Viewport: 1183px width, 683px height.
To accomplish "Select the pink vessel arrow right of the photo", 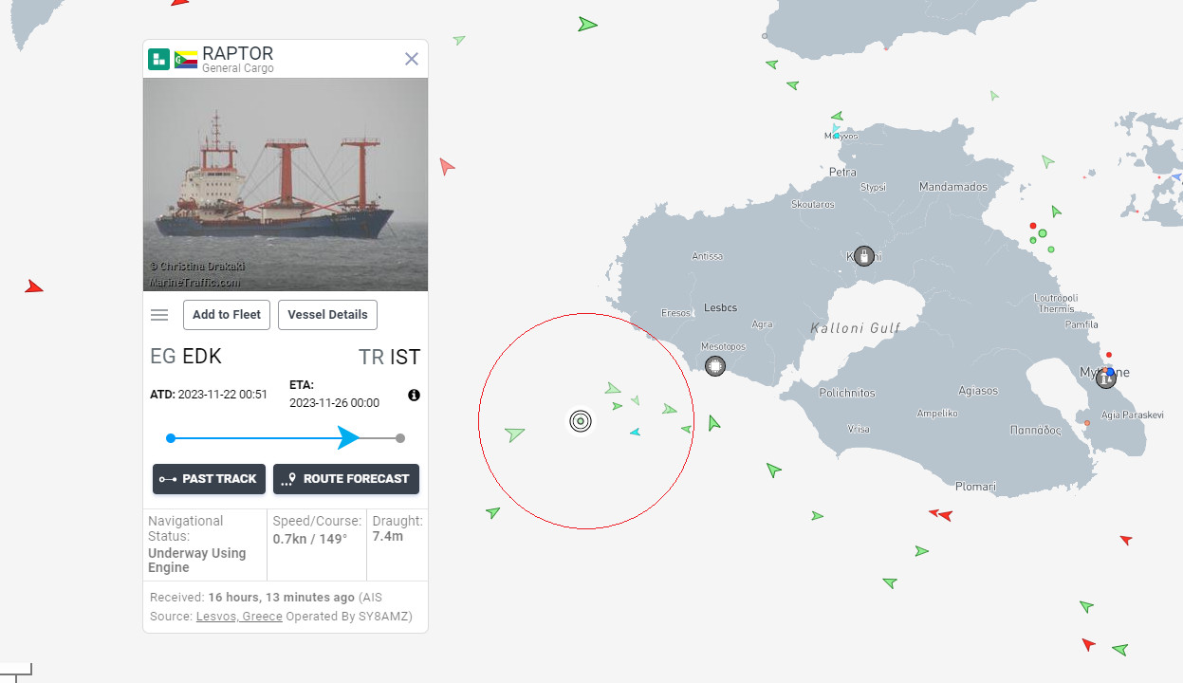I will click(x=446, y=167).
